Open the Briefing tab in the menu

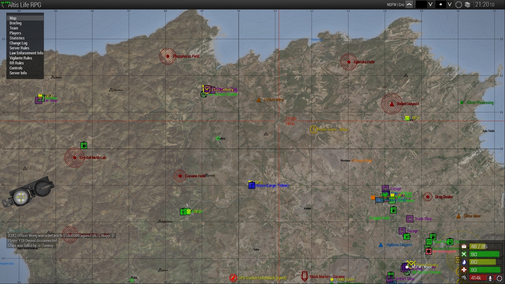(16, 23)
